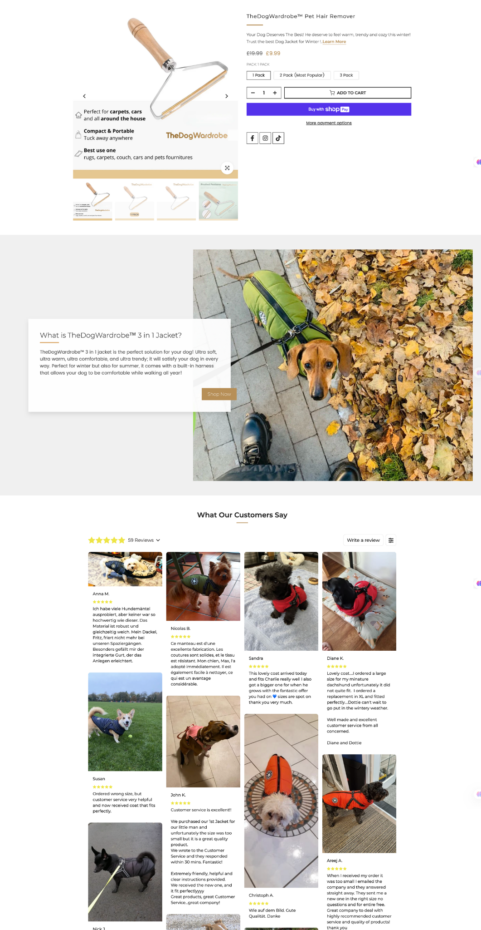Open More payment options link

click(329, 123)
